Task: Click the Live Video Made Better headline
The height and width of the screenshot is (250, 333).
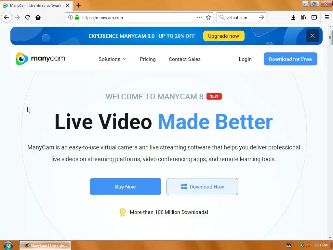Action: click(164, 122)
